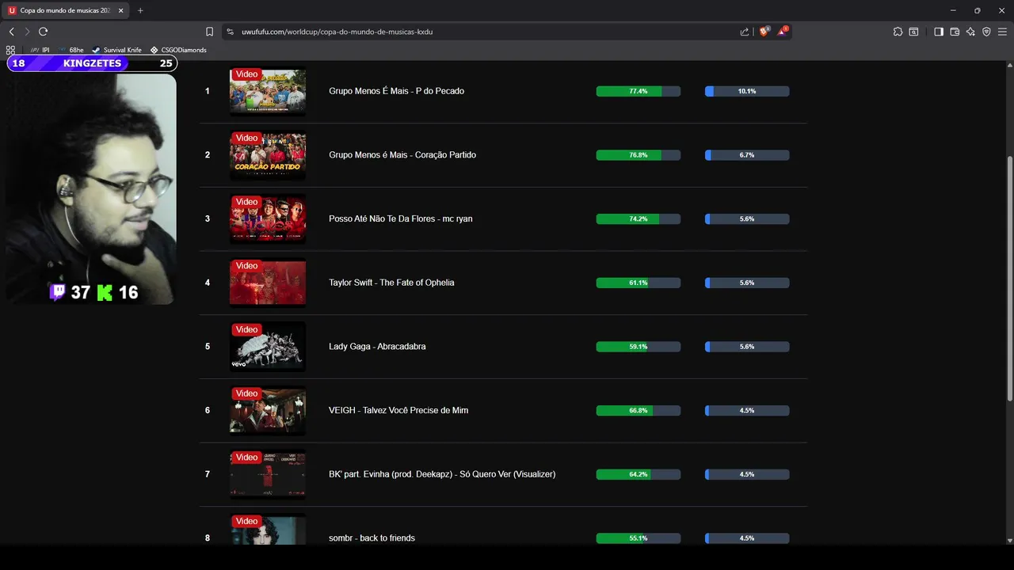Open the 68he bookmark
1014x570 pixels.
point(71,50)
